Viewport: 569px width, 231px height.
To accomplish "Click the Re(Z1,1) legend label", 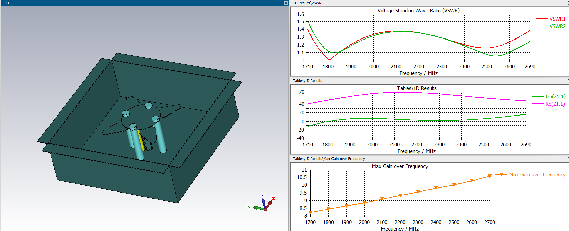I will coord(555,104).
